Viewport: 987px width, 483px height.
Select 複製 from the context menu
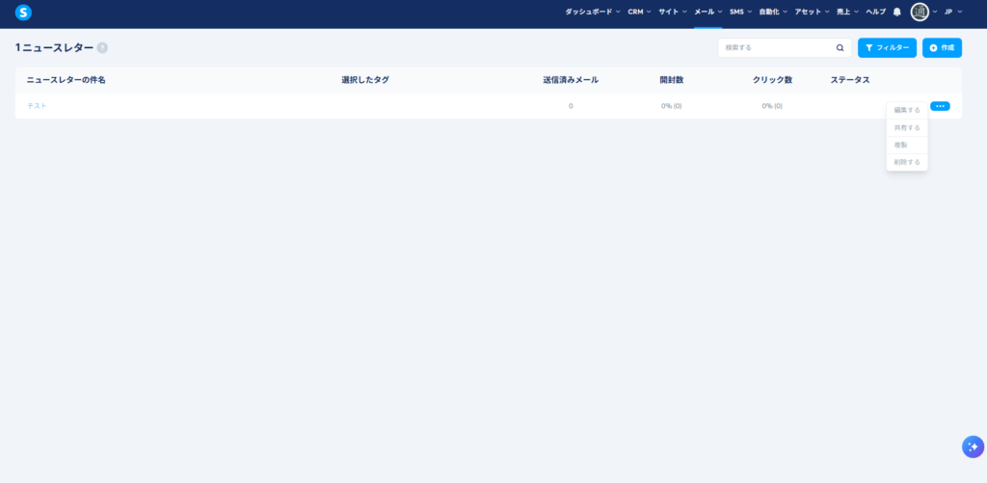901,145
